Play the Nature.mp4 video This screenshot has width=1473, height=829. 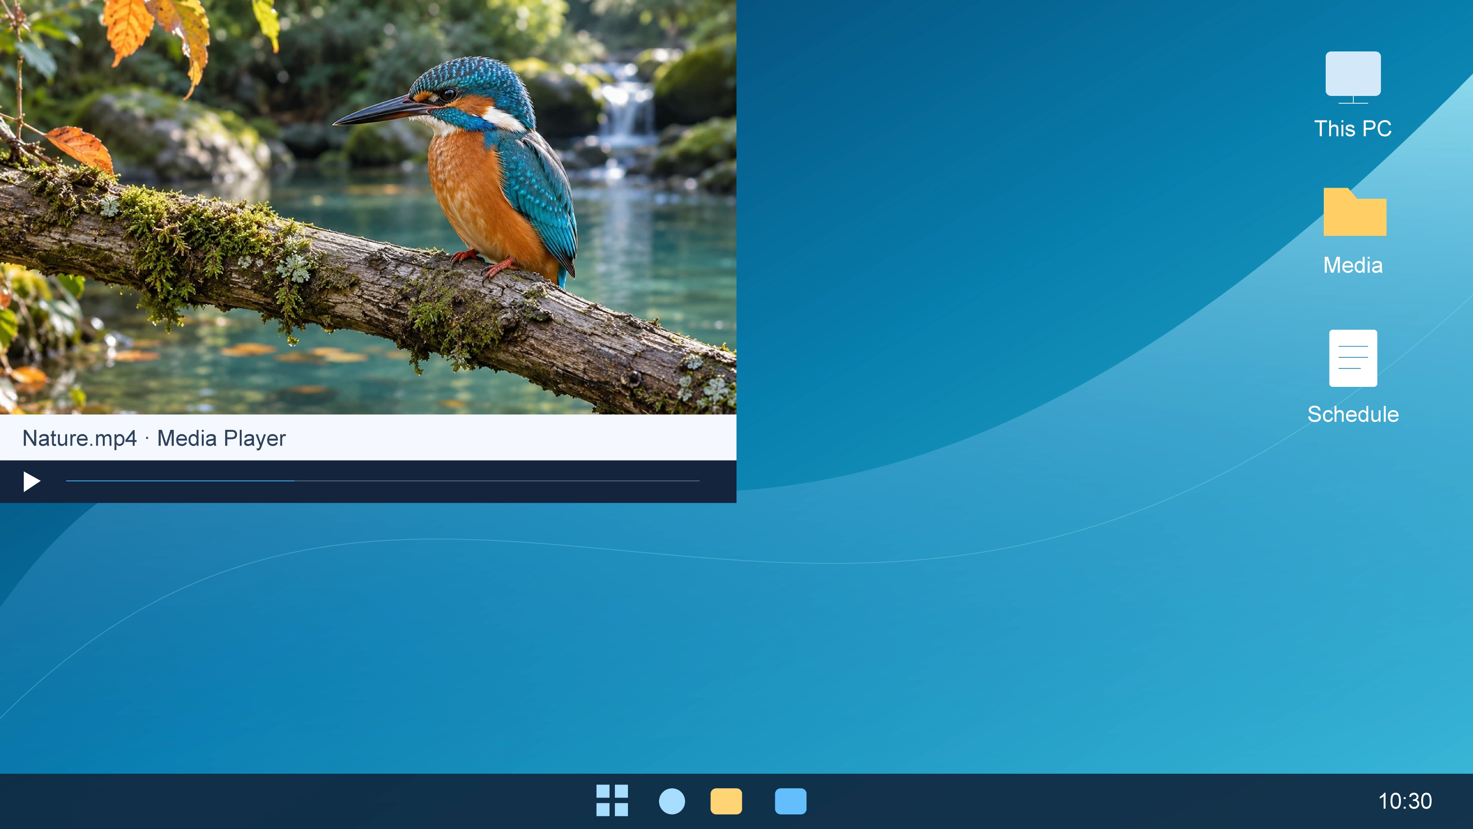31,482
